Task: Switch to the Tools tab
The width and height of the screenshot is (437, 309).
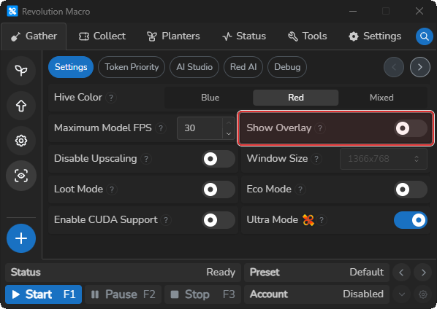Action: point(307,36)
